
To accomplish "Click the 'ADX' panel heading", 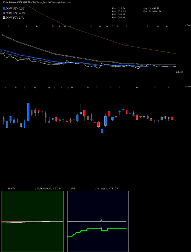I will (x=73, y=189).
